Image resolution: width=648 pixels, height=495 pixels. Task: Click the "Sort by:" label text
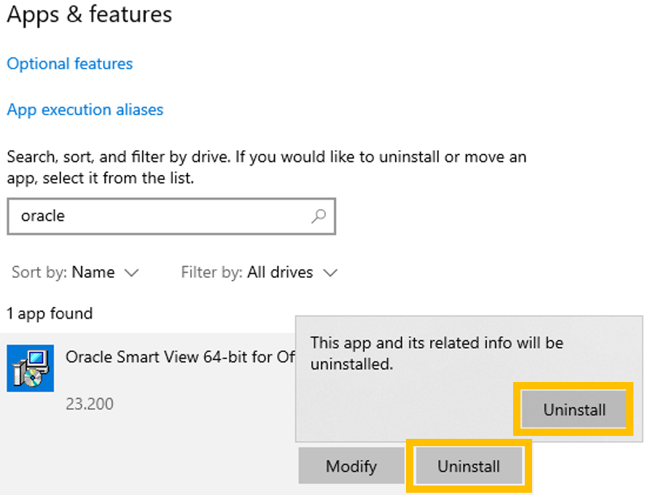(39, 273)
